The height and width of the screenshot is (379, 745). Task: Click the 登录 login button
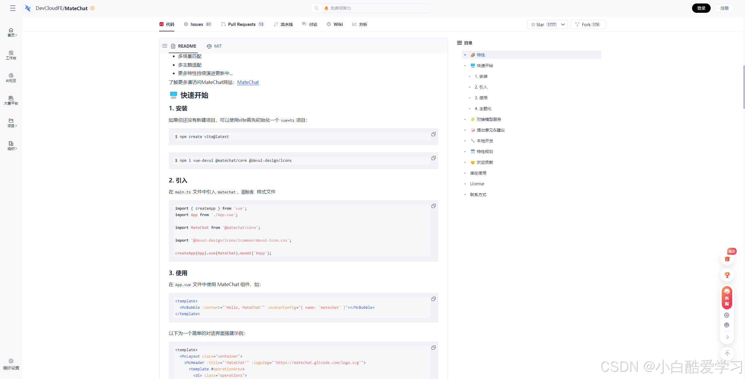pyautogui.click(x=701, y=8)
